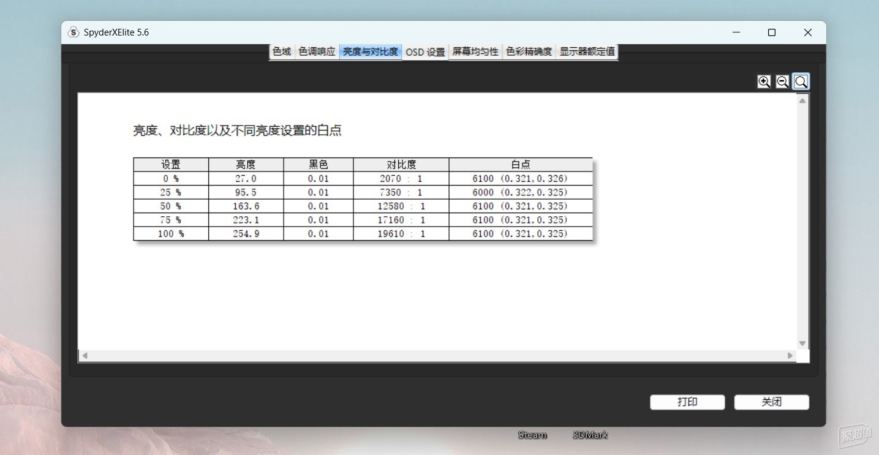Click the 设置 column header
This screenshot has width=879, height=455.
tap(171, 164)
